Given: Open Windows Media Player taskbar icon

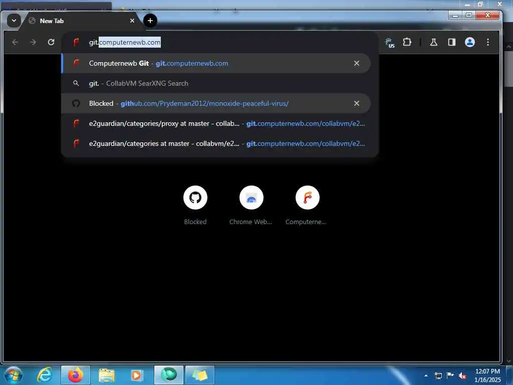Looking at the screenshot, I should [136, 375].
